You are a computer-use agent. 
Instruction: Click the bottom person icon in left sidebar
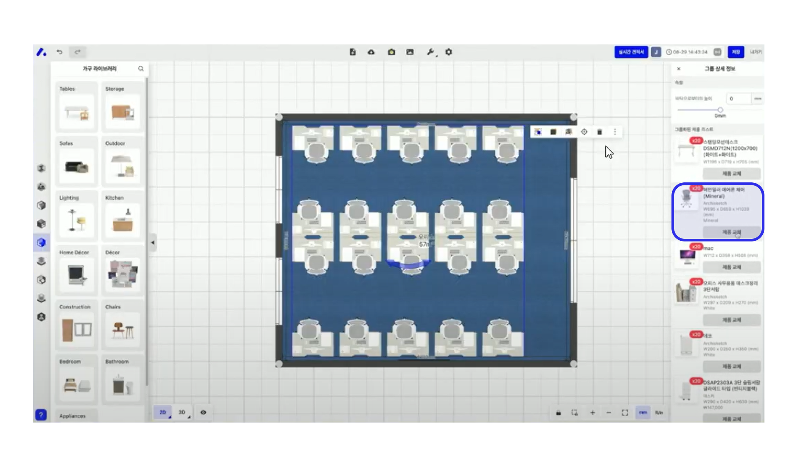tap(41, 317)
